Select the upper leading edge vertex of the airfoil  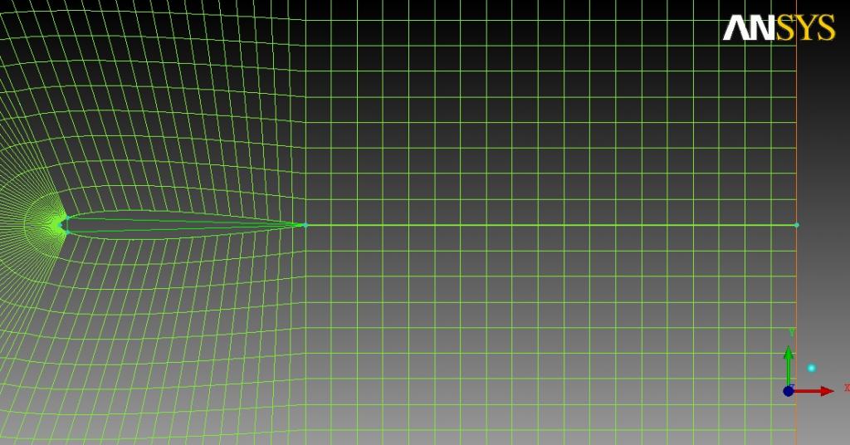tap(66, 217)
